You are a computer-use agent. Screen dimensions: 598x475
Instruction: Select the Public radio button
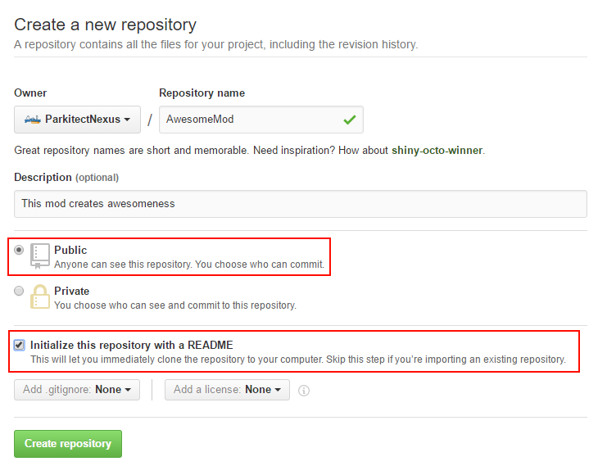19,250
